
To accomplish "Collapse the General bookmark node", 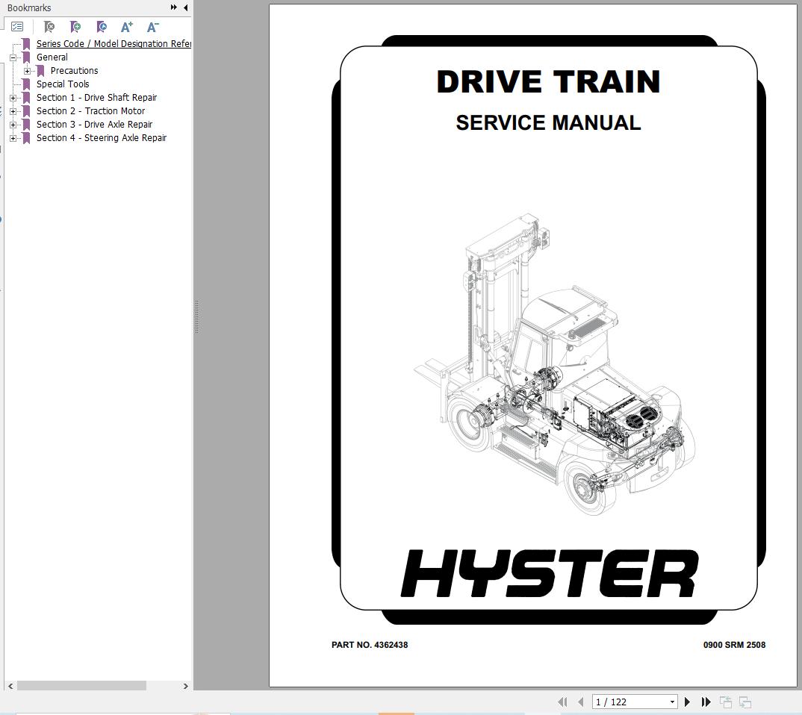I will (13, 57).
